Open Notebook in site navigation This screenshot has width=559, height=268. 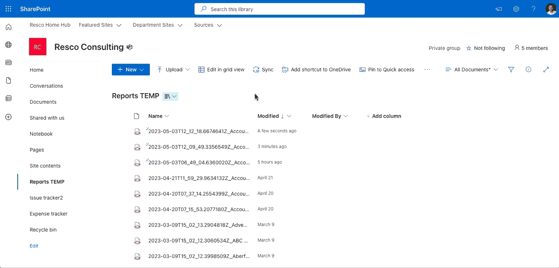tap(41, 134)
